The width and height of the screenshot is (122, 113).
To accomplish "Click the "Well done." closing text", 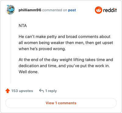I will coord(29,72).
